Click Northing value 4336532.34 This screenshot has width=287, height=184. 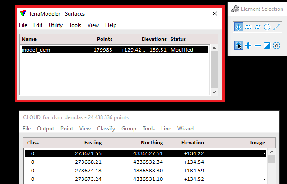pos(148,162)
